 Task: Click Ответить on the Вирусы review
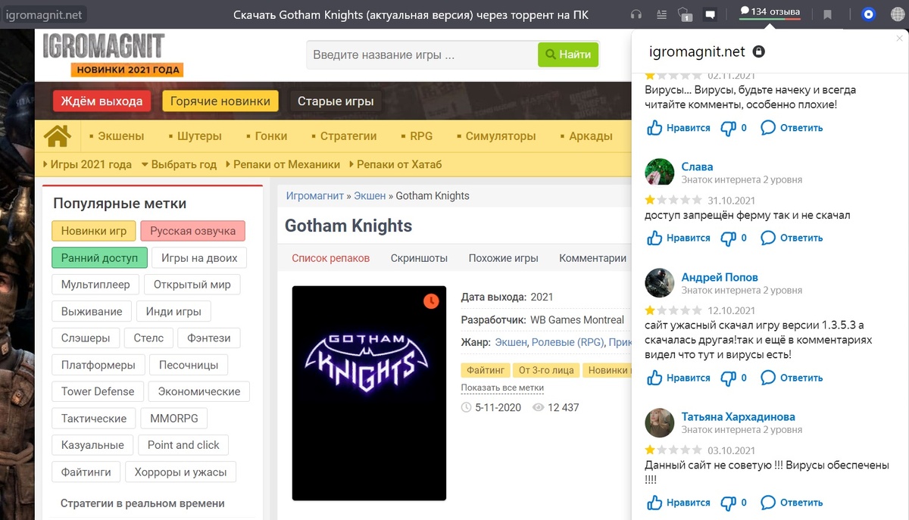pyautogui.click(x=792, y=128)
